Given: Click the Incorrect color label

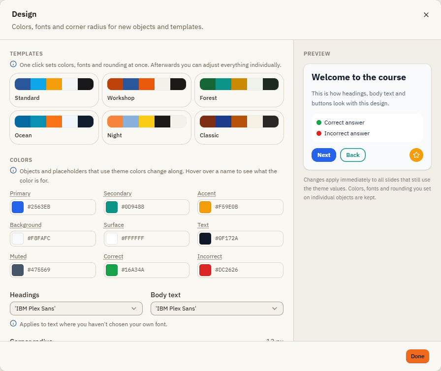Looking at the screenshot, I should [210, 256].
